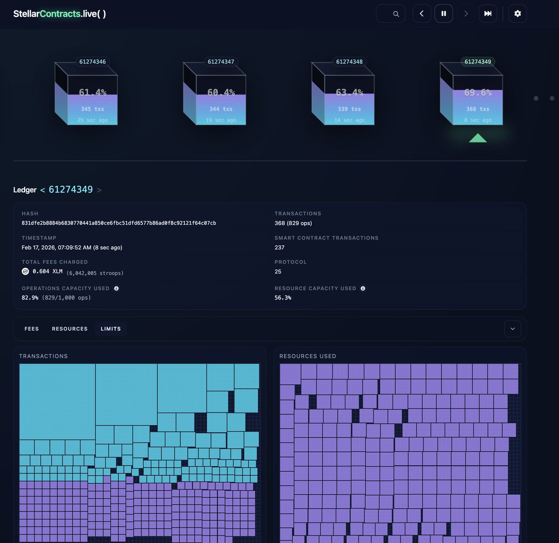Step forward with the next arrow button

pos(466,14)
